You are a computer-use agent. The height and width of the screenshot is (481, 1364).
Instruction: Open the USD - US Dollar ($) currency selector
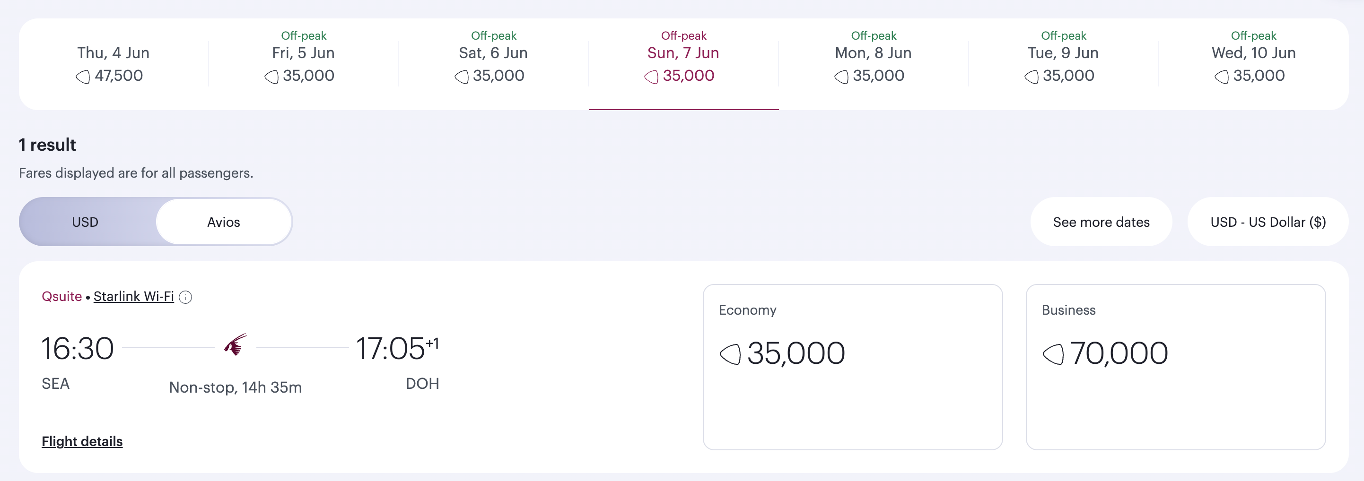coord(1268,222)
